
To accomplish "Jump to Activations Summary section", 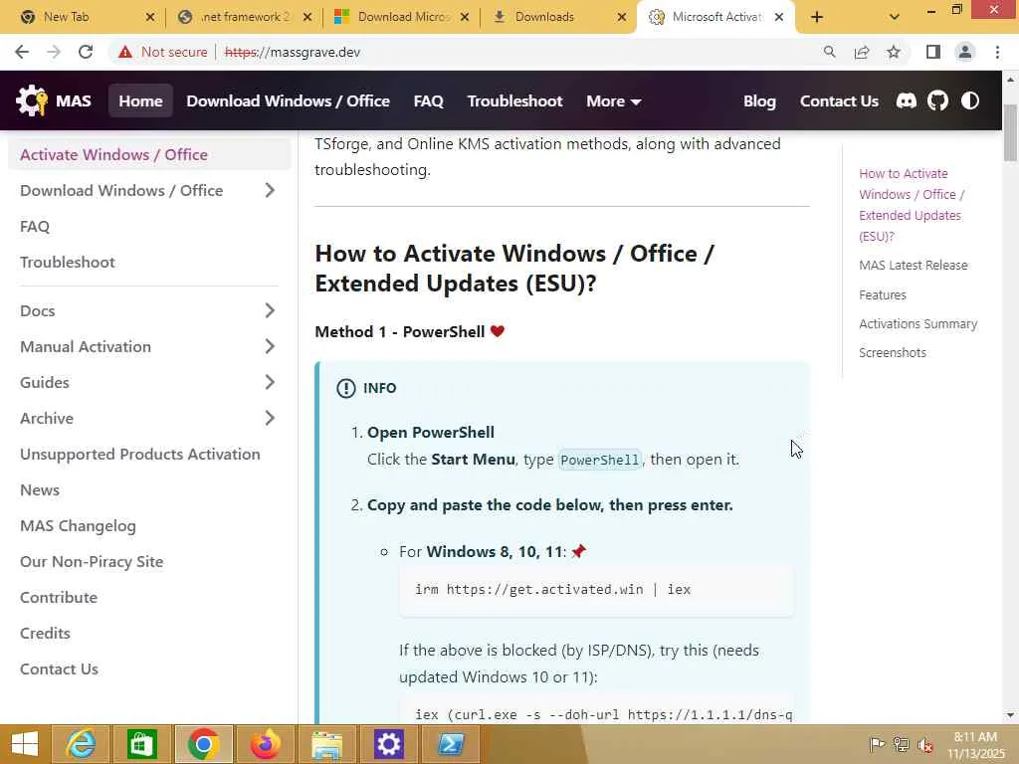I will pyautogui.click(x=917, y=323).
